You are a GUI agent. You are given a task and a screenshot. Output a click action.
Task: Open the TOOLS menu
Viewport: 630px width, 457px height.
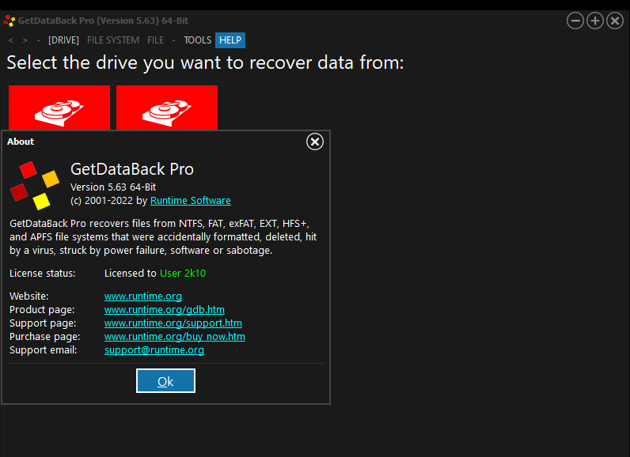pos(197,40)
